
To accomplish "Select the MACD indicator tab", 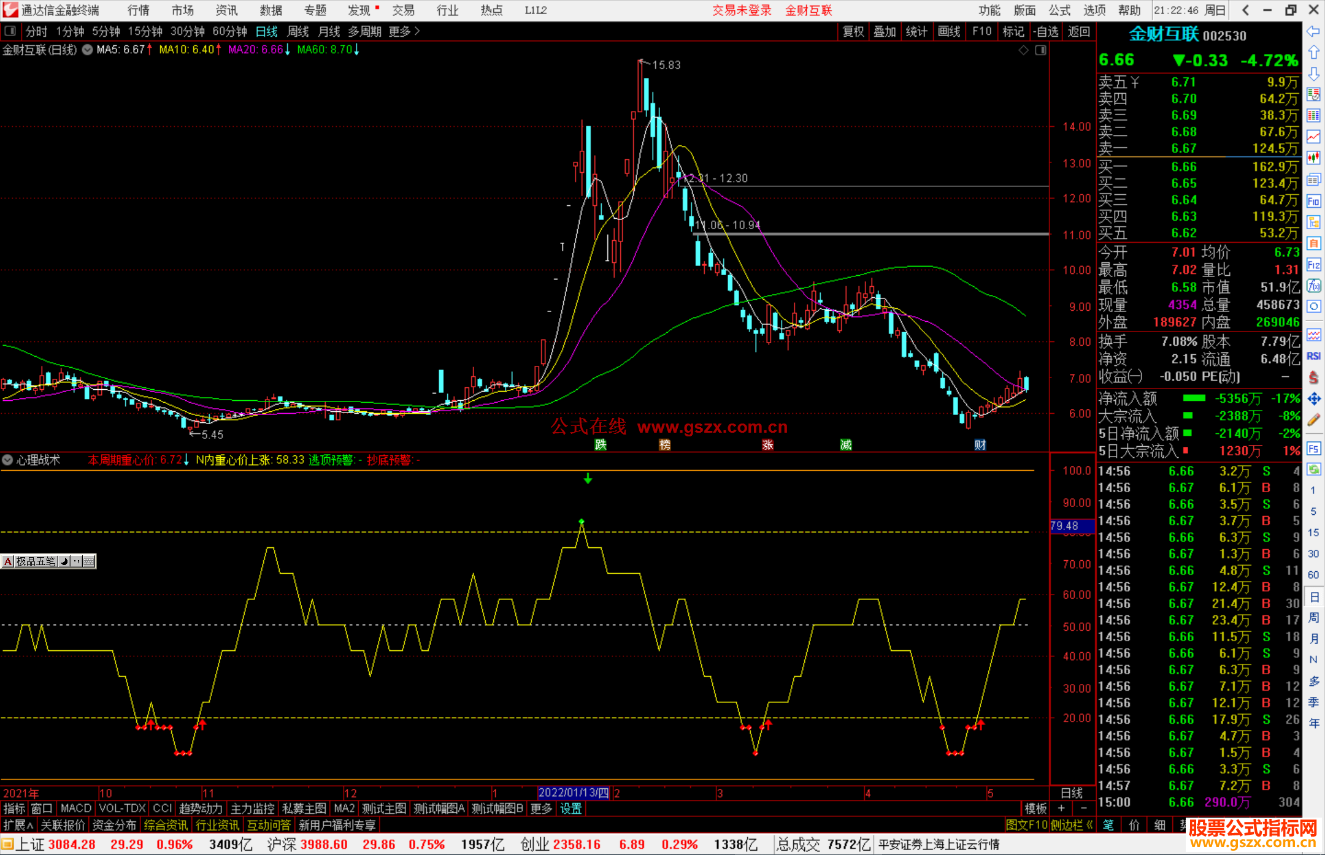I will pos(76,808).
